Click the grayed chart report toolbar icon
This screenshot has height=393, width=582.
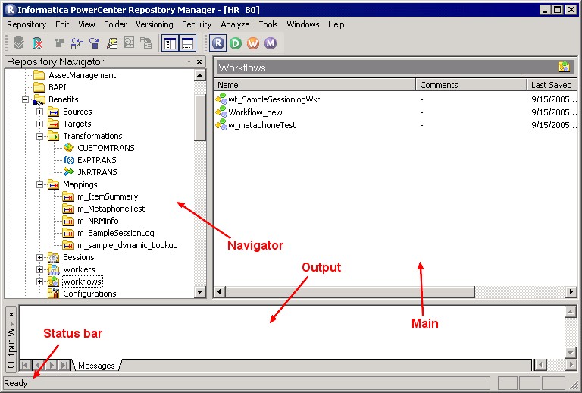point(129,43)
